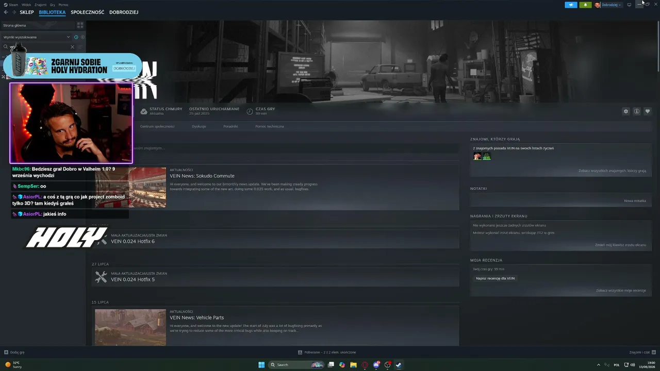This screenshot has width=660, height=371.
Task: Create a Nowa notatka
Action: pos(635,200)
